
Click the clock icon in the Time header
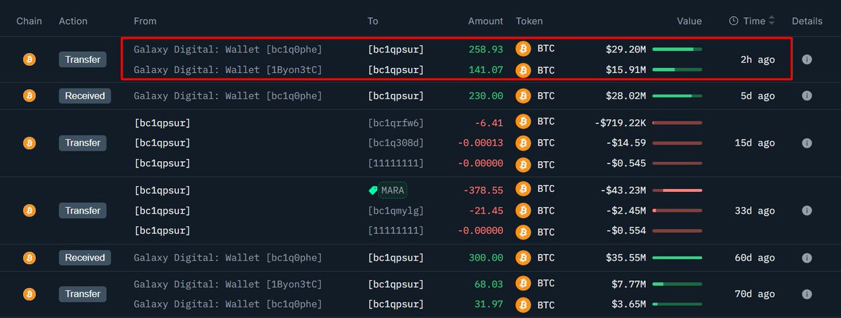tap(734, 21)
